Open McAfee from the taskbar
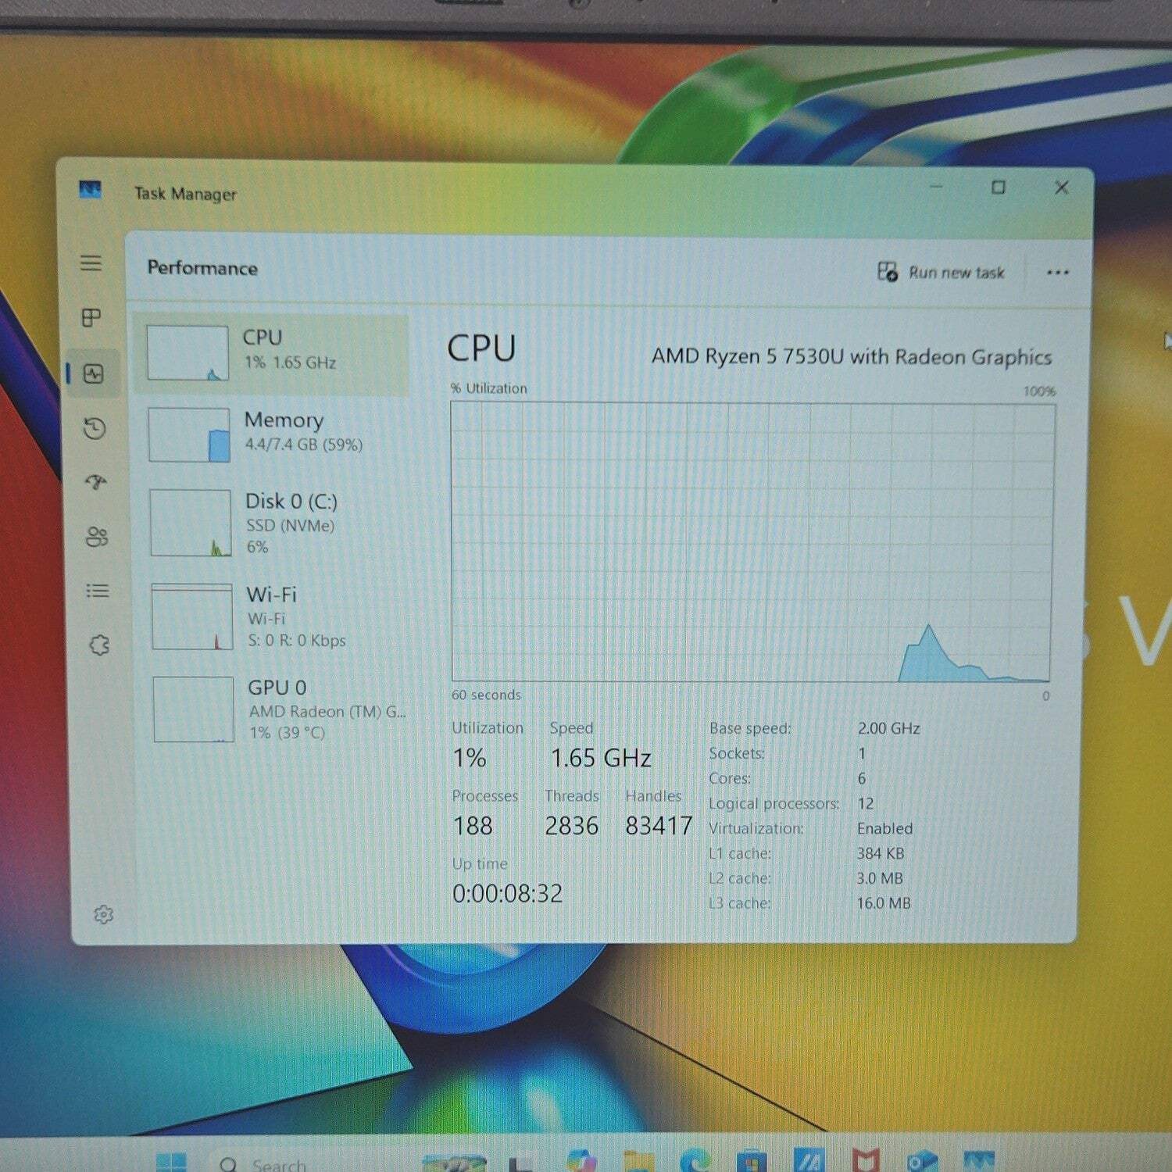This screenshot has width=1172, height=1172. point(865,1161)
